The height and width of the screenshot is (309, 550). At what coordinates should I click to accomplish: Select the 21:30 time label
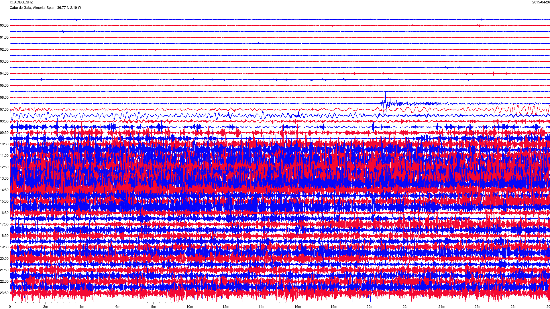(x=4, y=270)
